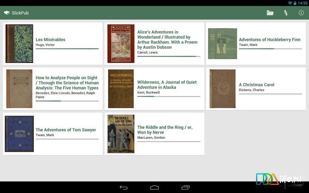Open Alice's Adventures in Wonderland cover

(x=121, y=44)
